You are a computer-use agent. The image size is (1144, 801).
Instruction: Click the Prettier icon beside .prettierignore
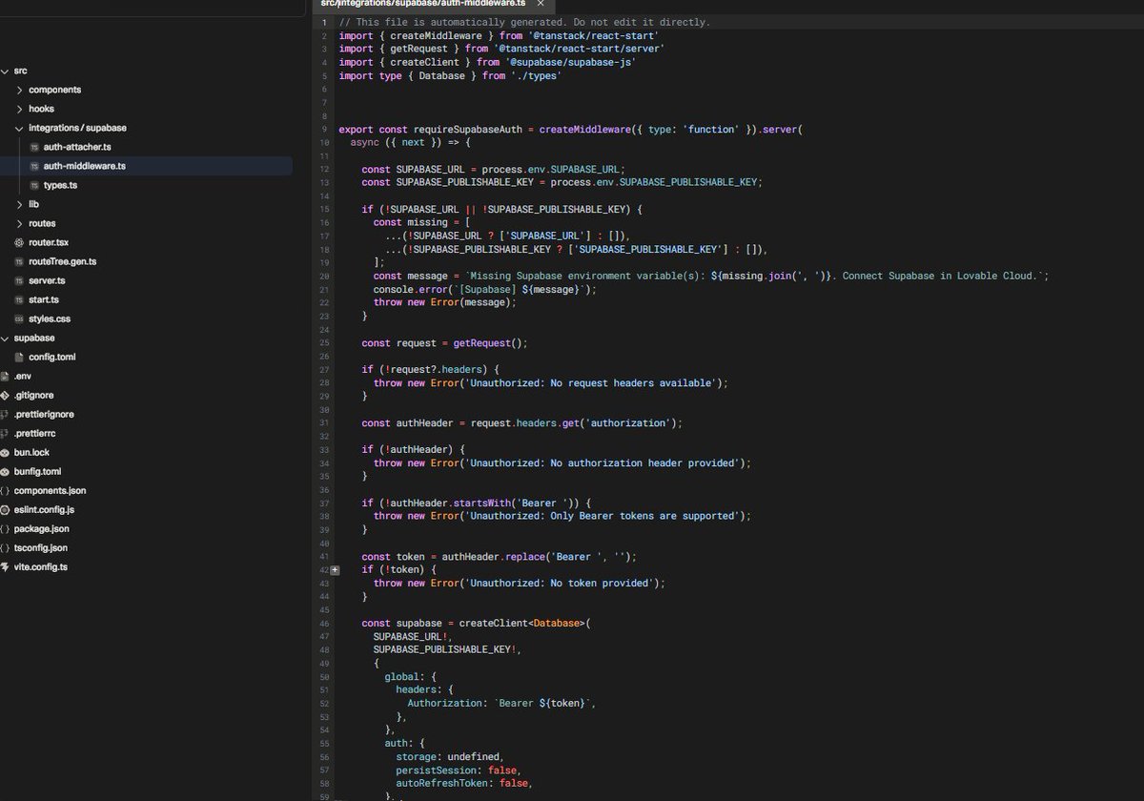[5, 415]
